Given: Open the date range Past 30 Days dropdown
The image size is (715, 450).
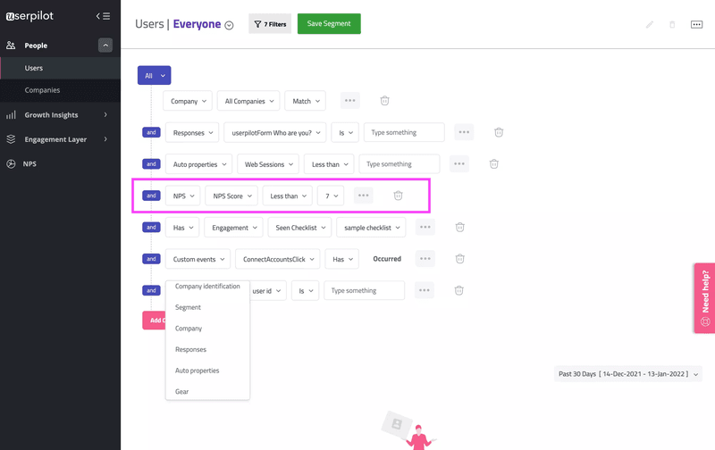Looking at the screenshot, I should click(x=628, y=374).
